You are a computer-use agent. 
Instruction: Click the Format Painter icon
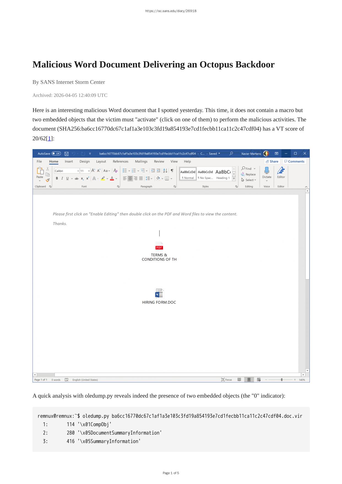point(48,180)
